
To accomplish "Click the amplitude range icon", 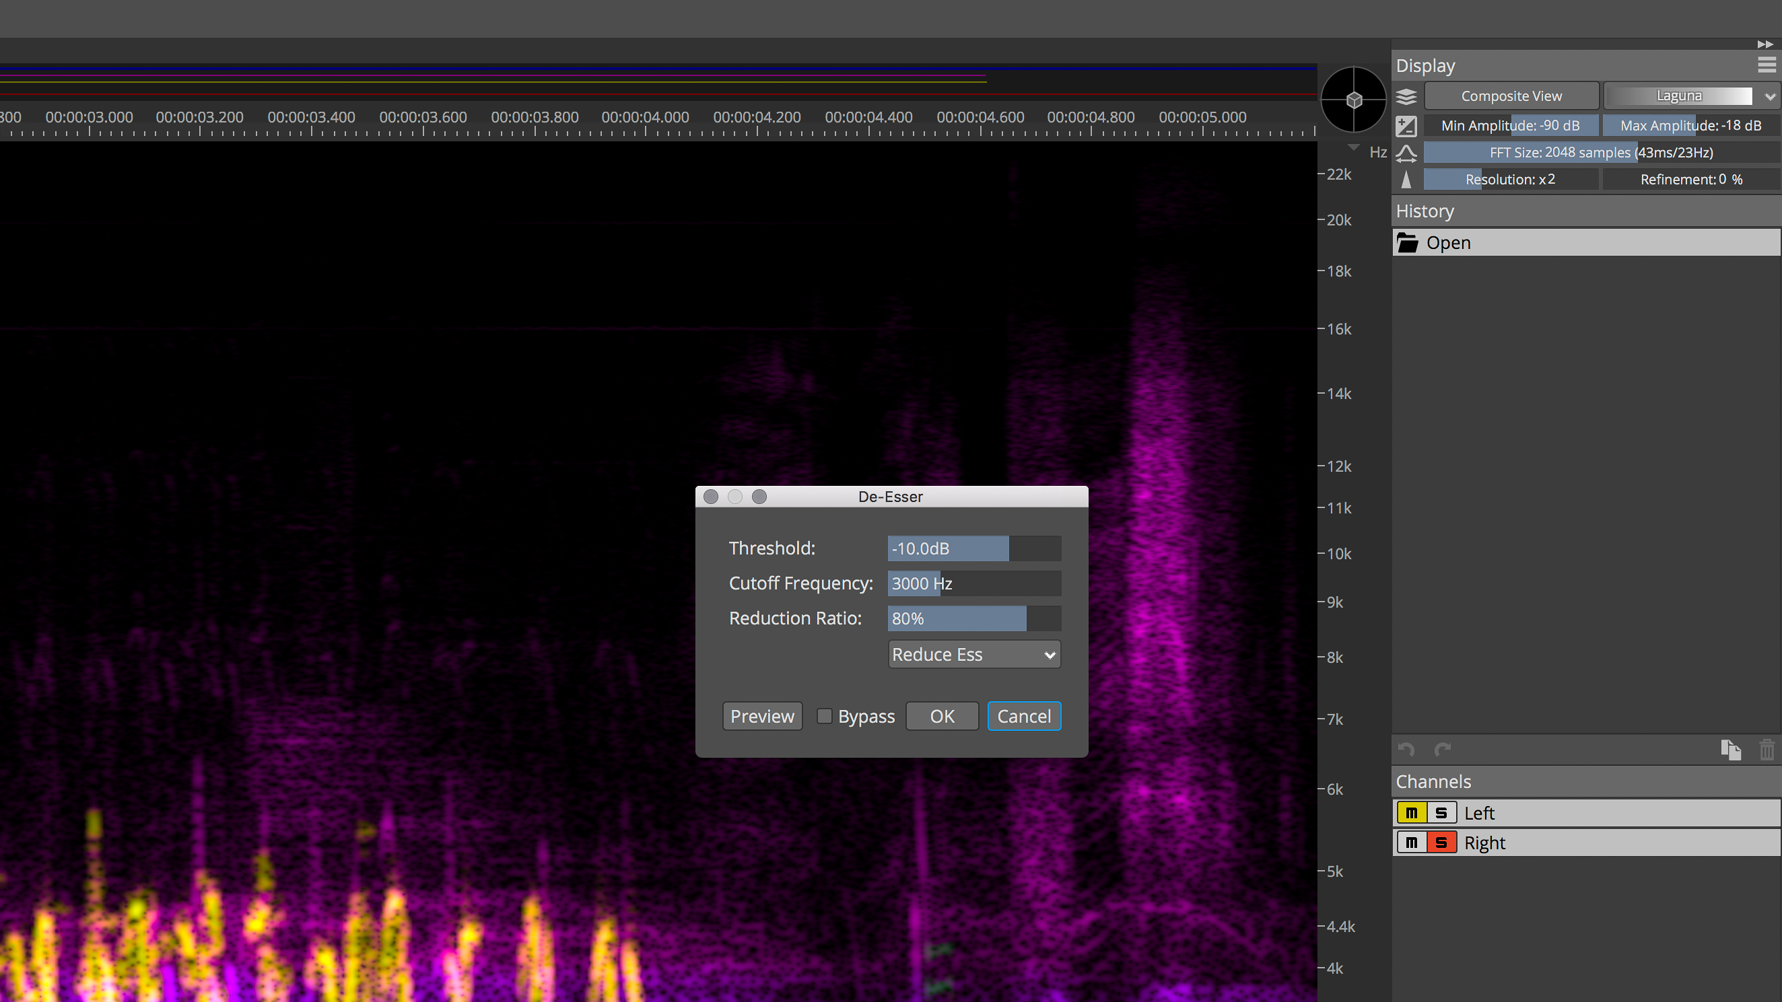I will (x=1406, y=126).
